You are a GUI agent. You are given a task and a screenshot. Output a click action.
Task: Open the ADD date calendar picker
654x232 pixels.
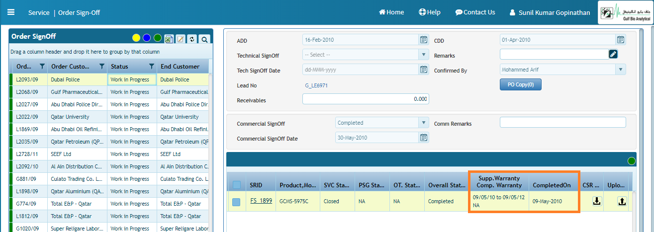(x=423, y=40)
